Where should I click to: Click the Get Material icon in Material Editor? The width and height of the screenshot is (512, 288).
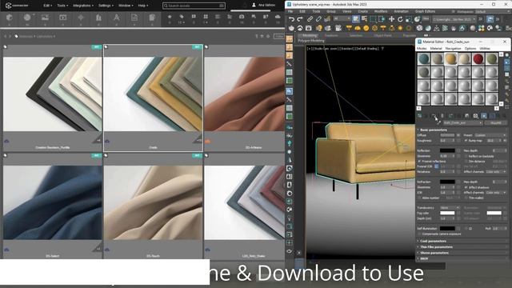[x=419, y=115]
